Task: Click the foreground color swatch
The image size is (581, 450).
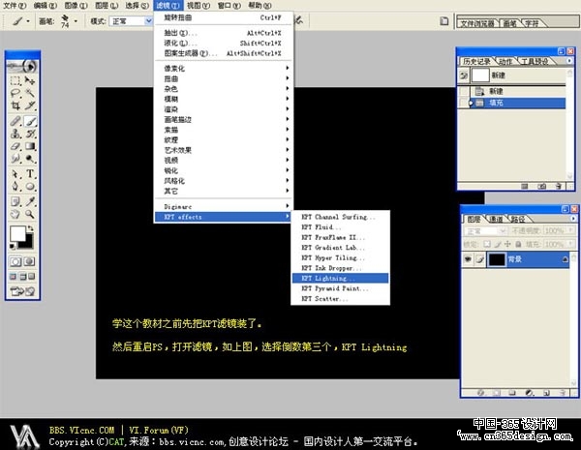Action: tap(17, 233)
